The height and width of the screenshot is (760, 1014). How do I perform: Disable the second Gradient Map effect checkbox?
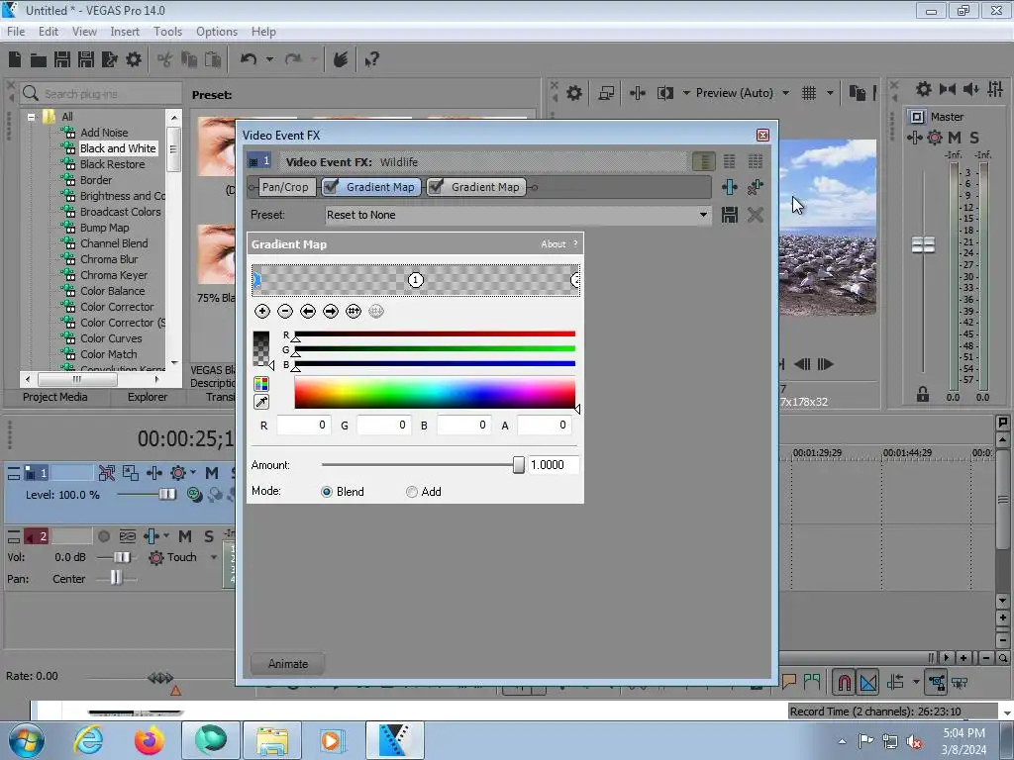point(437,187)
